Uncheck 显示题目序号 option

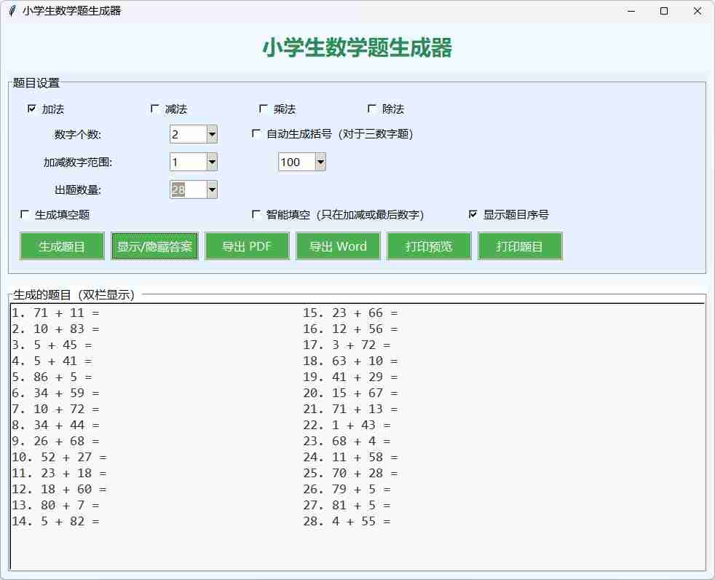[x=473, y=214]
